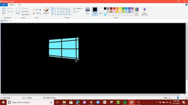Choose the Six-point star shape
This screenshot has width=188, height=105.
(61, 14)
